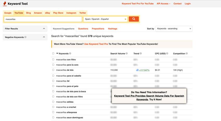Click the Keyword Tool flame logo

[x=5, y=4]
